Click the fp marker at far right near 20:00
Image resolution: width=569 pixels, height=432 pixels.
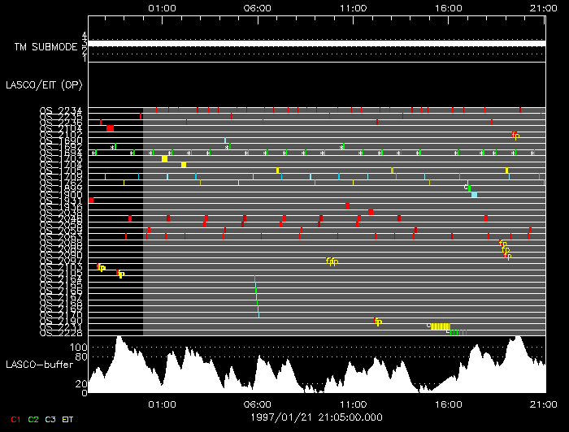(x=515, y=135)
